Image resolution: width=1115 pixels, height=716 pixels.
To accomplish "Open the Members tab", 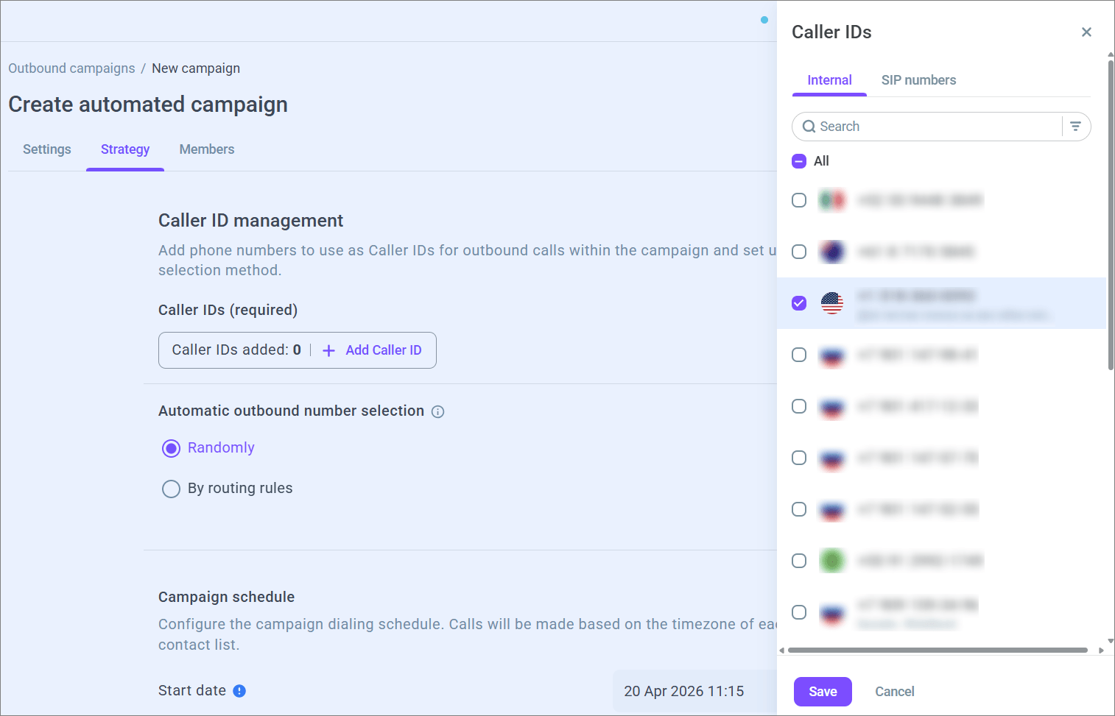I will point(207,149).
